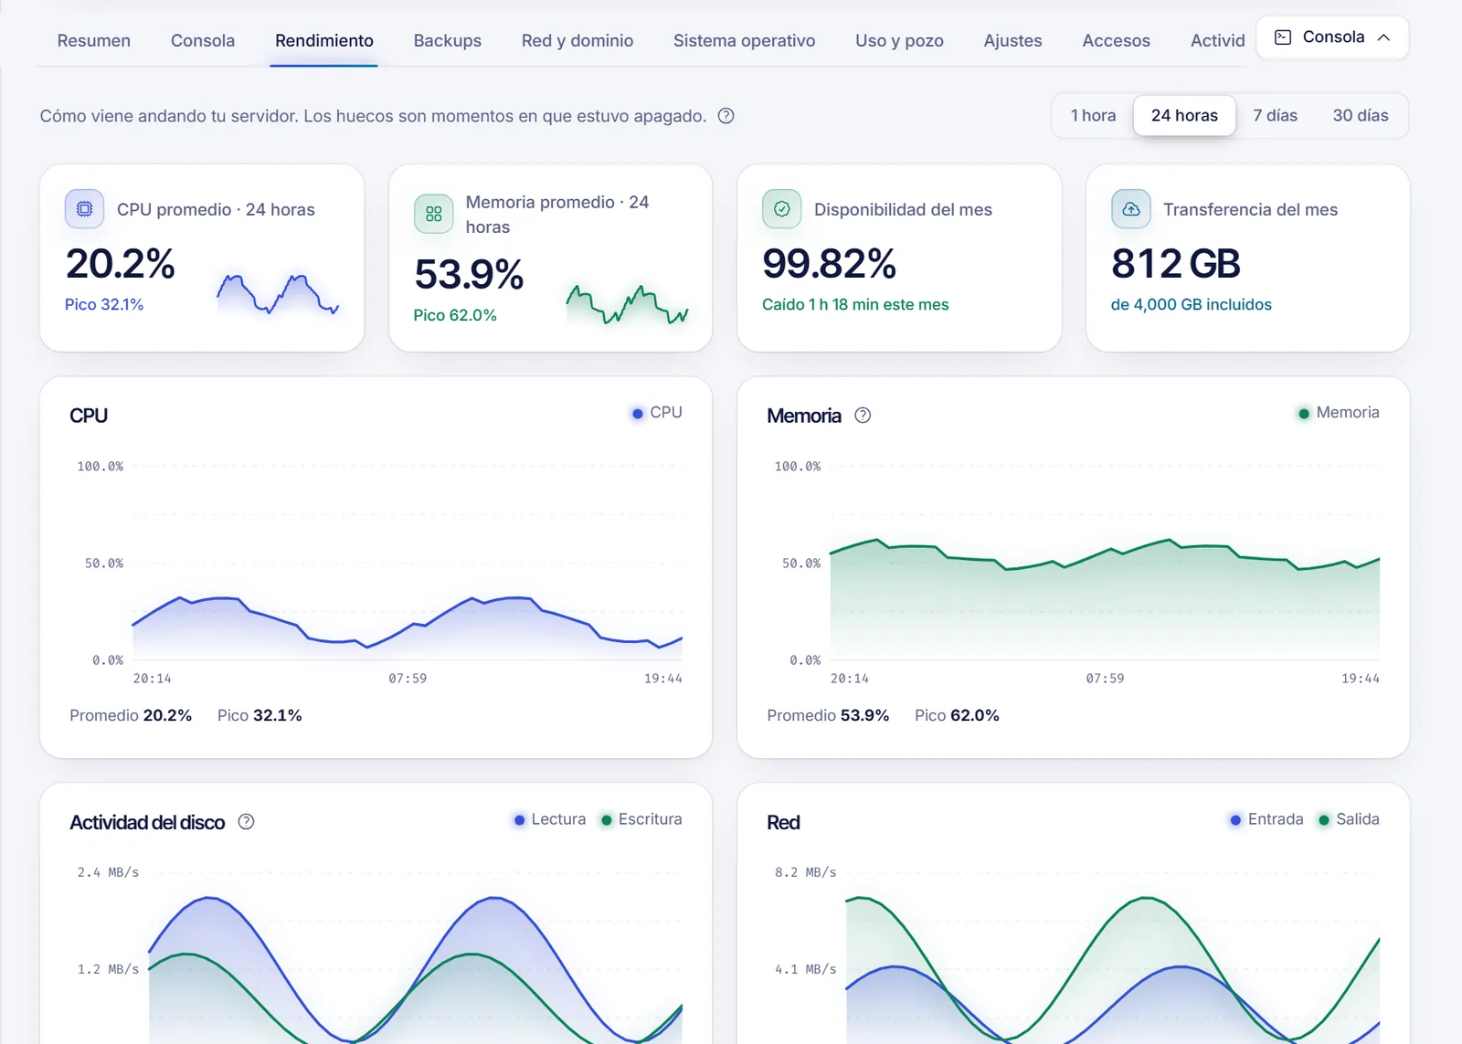This screenshot has height=1044, width=1462.
Task: Click the 812 GB transfer value
Action: [1176, 265]
